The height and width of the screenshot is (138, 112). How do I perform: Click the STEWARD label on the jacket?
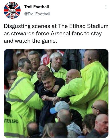click(x=11, y=121)
